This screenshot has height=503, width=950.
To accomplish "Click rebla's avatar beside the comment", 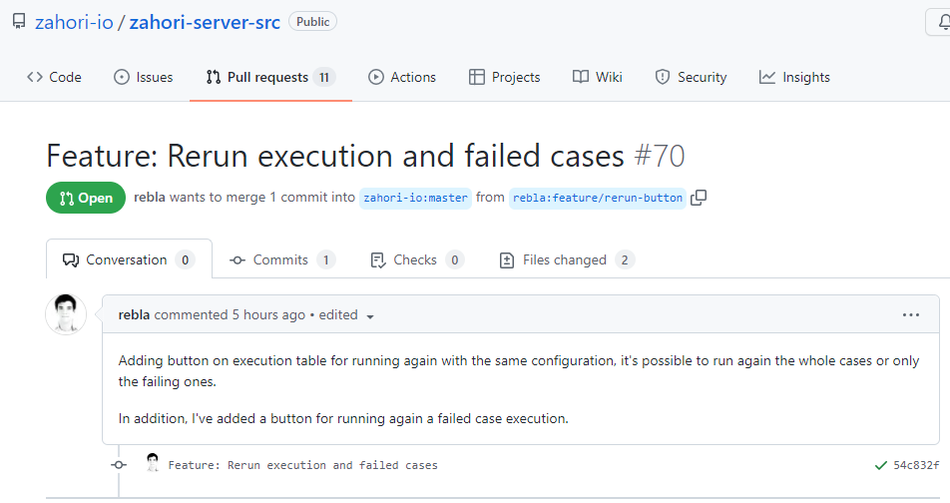I will click(x=66, y=314).
